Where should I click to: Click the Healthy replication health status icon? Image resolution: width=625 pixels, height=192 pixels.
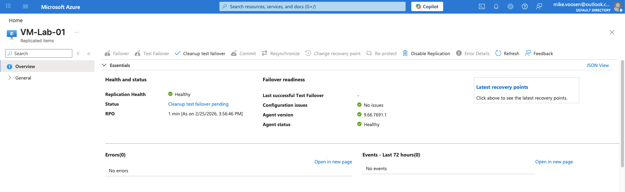point(170,94)
